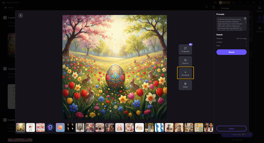Select the white card with puppies thumbnail

click(x=139, y=127)
